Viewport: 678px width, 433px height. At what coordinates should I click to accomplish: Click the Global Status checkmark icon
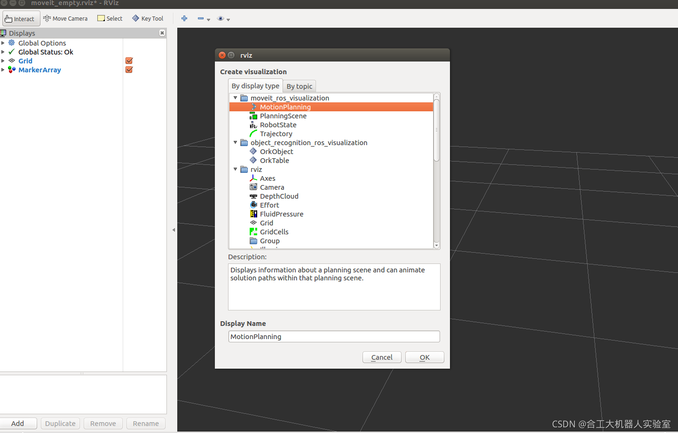[12, 52]
